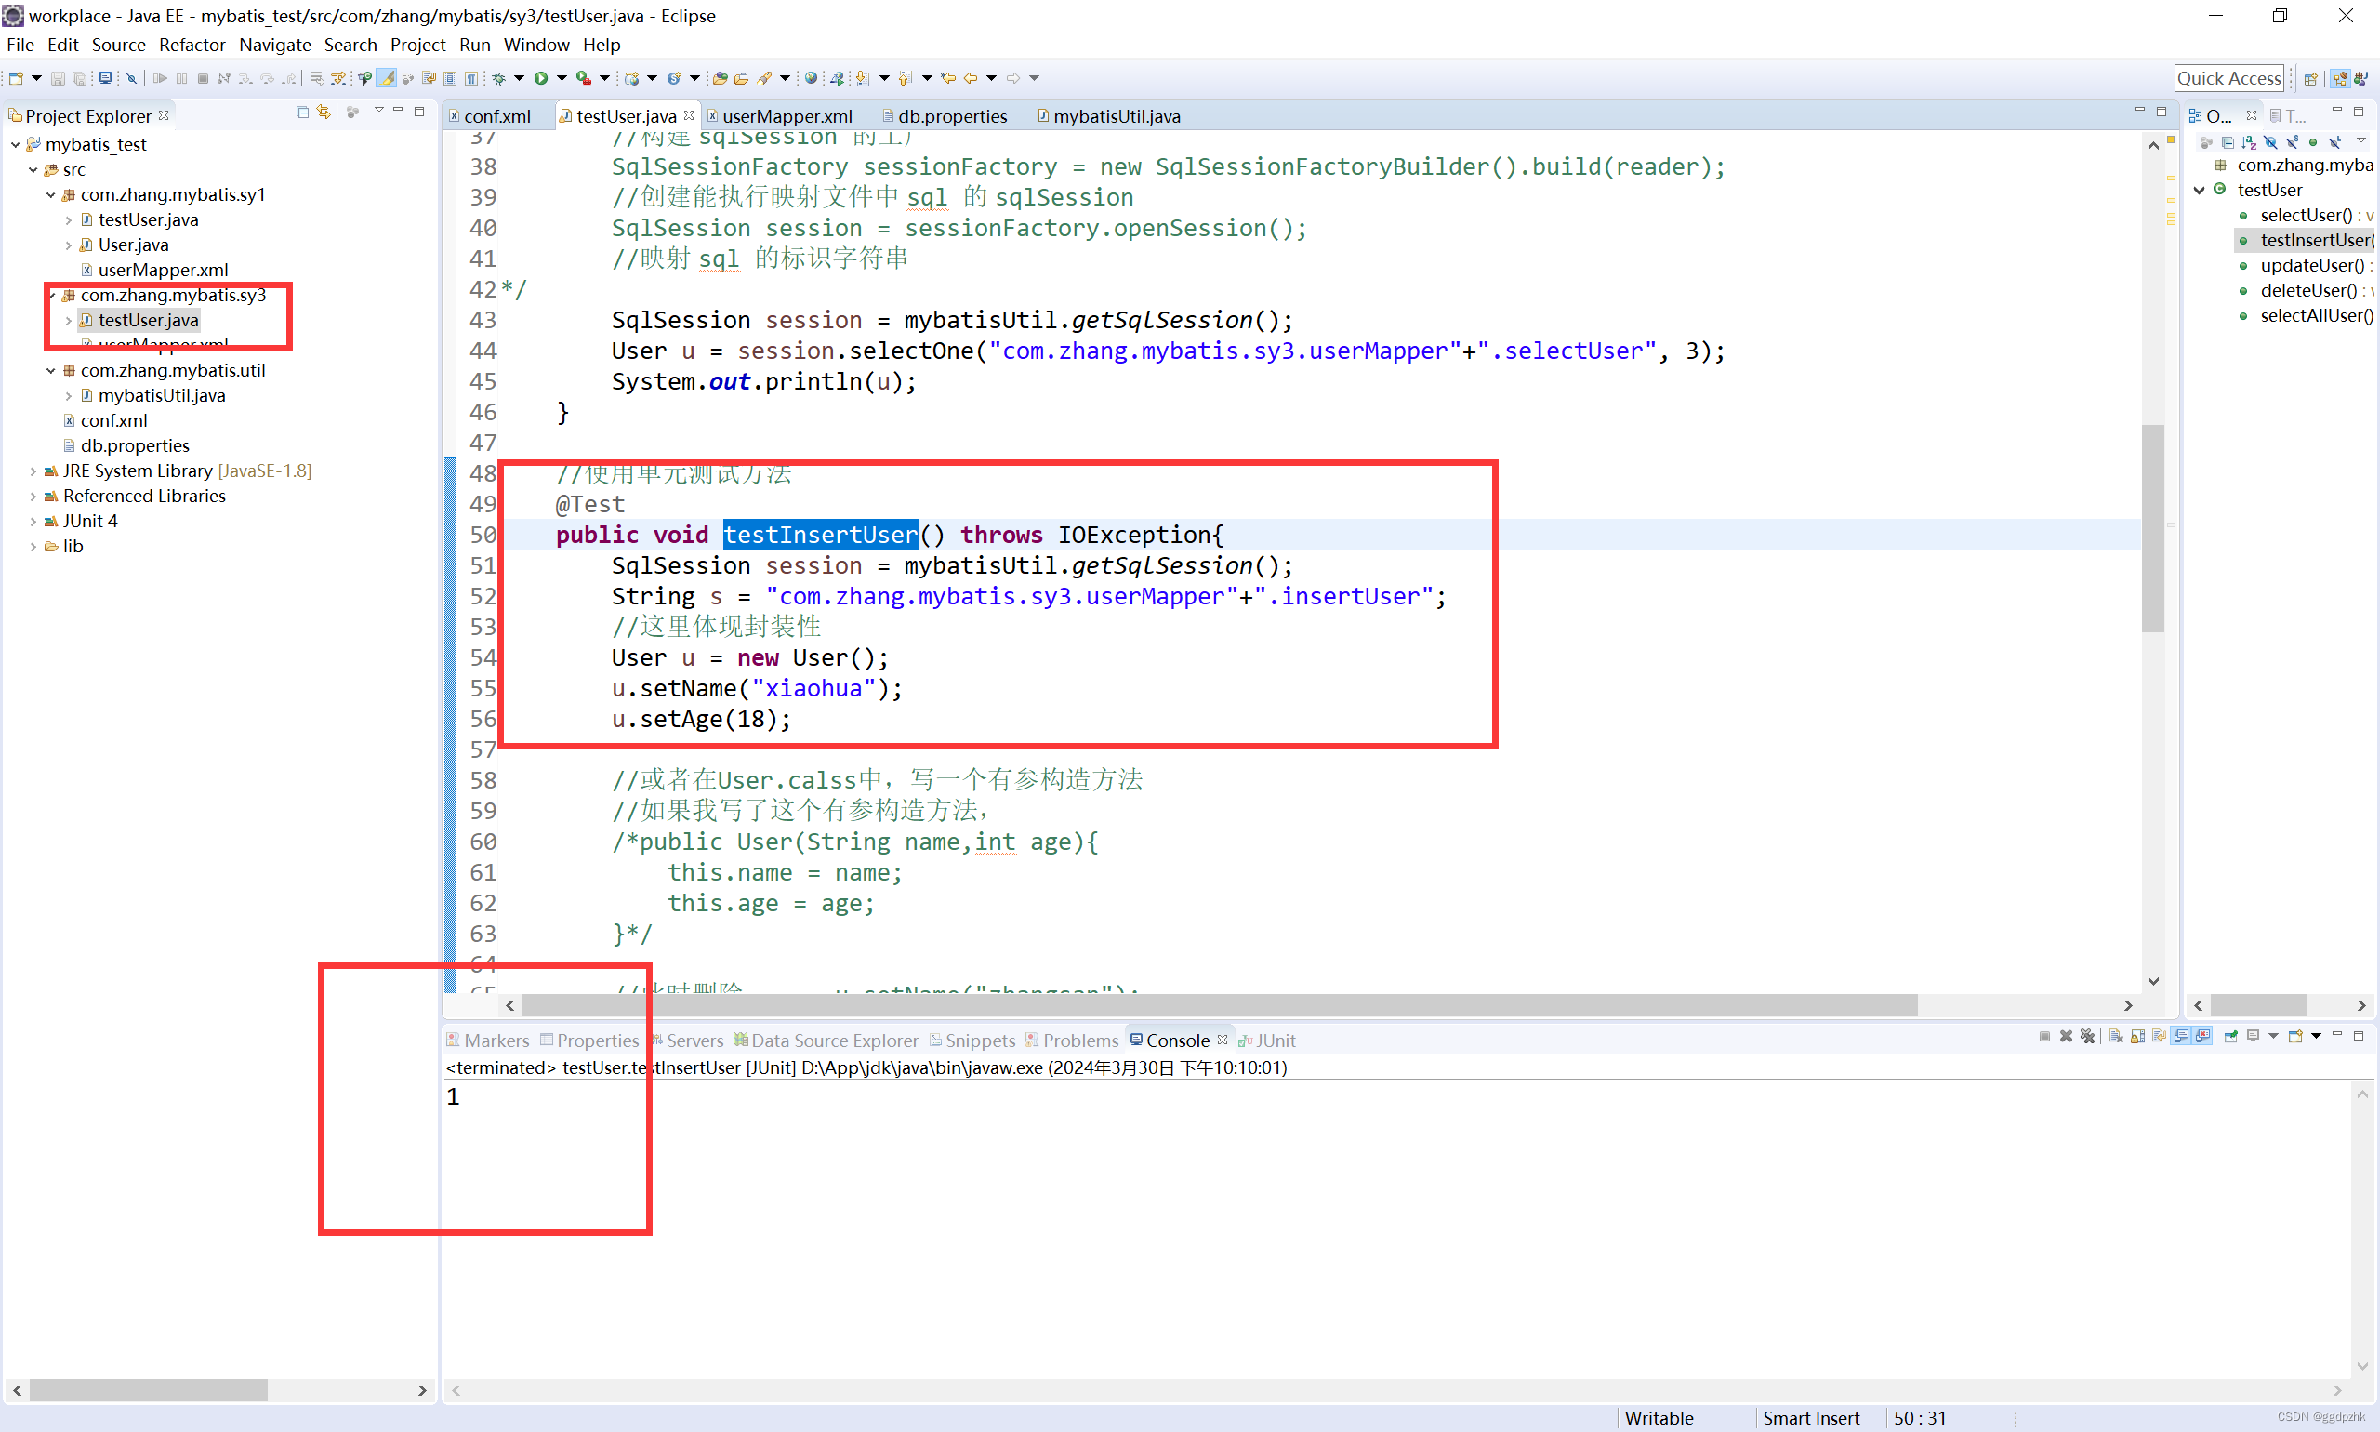
Task: Open the testUser.java tab
Action: 620,115
